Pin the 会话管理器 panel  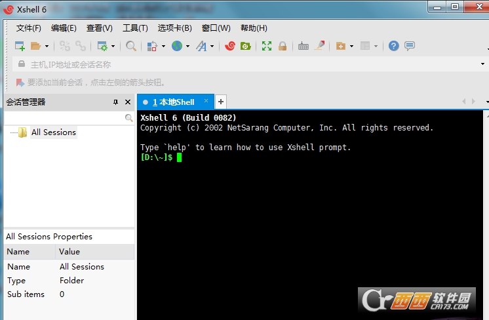(116, 102)
